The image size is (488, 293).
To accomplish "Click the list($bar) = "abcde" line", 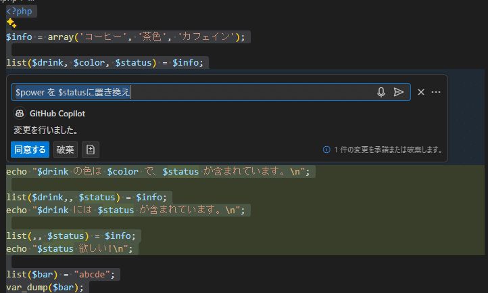I will click(61, 275).
